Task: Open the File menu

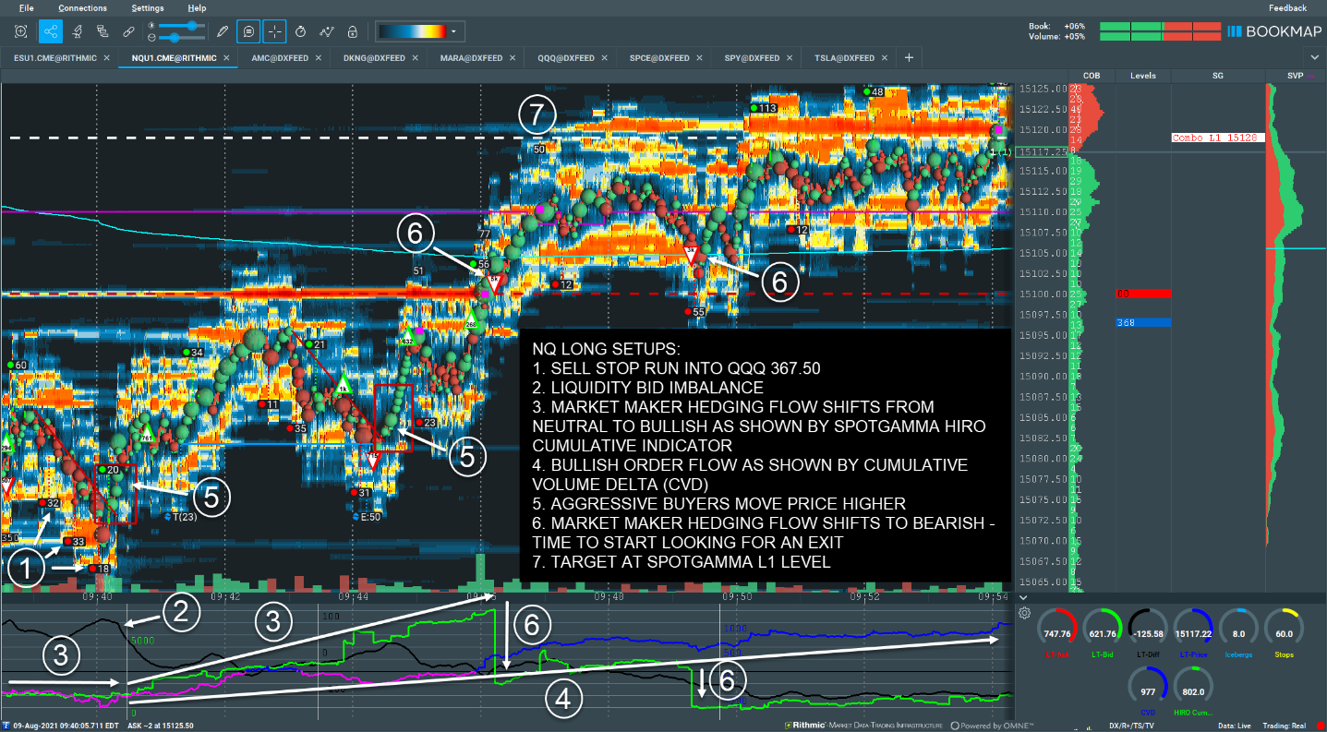Action: 27,8
